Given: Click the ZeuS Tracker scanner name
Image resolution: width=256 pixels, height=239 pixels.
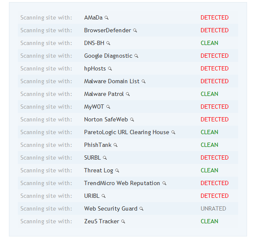Looking at the screenshot, I should tap(102, 222).
